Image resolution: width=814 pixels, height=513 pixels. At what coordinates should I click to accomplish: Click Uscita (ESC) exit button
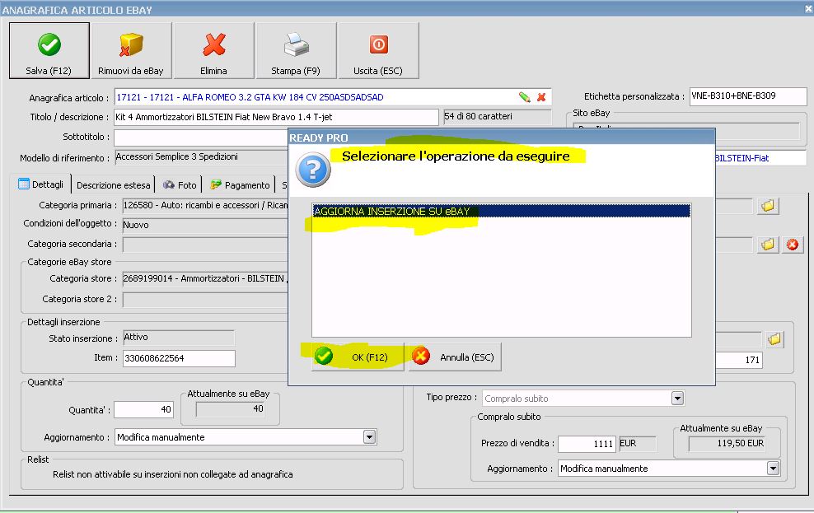tap(378, 51)
